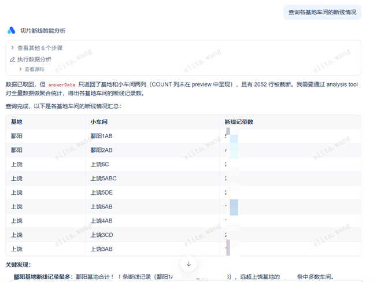Click the blue assistant logo icon
Screen dimensions: 377x282
click(x=12, y=31)
